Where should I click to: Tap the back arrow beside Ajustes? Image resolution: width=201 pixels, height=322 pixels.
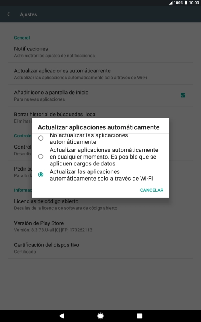9,14
